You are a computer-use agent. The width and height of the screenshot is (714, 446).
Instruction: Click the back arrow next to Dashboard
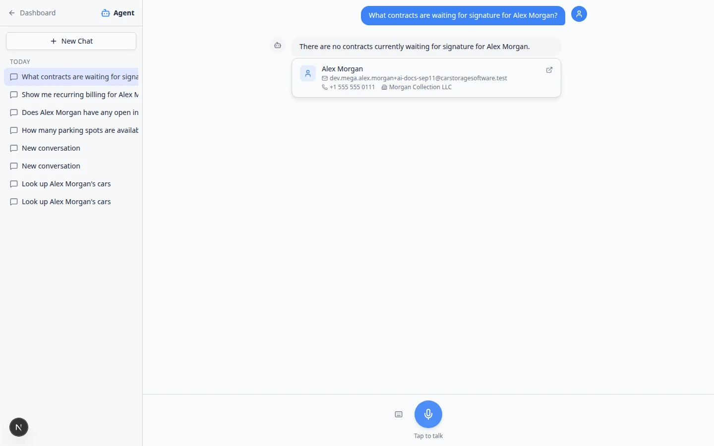[x=12, y=13]
